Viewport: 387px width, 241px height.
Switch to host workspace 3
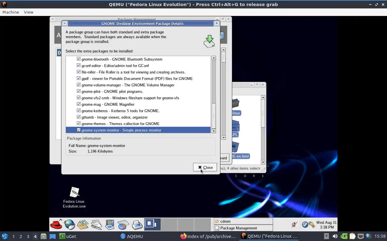coord(28,236)
